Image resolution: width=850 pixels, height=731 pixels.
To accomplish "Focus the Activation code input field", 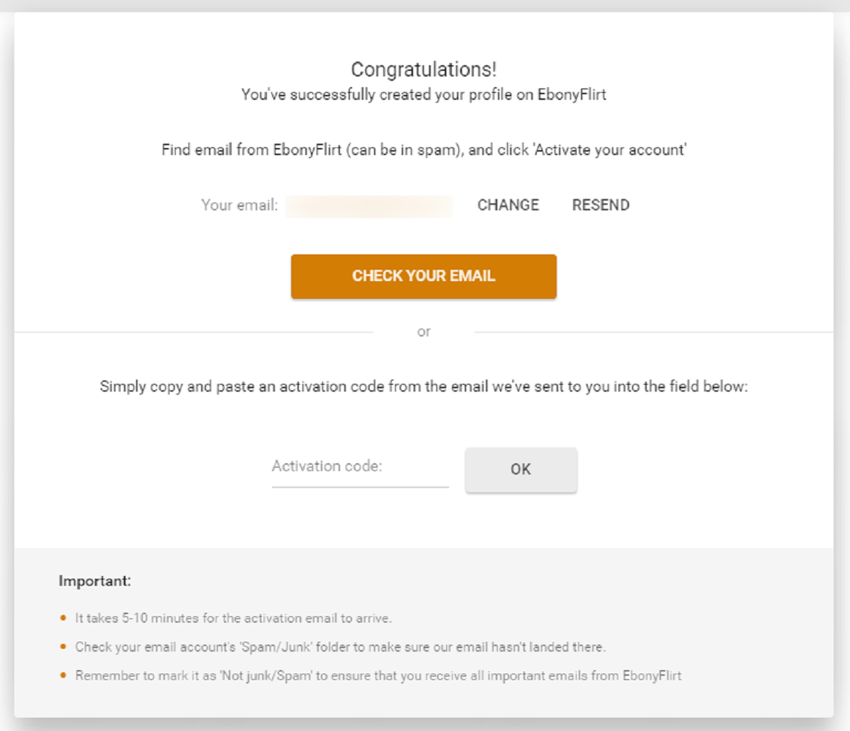I will (360, 467).
